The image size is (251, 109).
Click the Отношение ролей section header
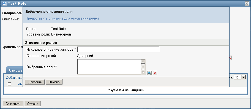(40, 43)
